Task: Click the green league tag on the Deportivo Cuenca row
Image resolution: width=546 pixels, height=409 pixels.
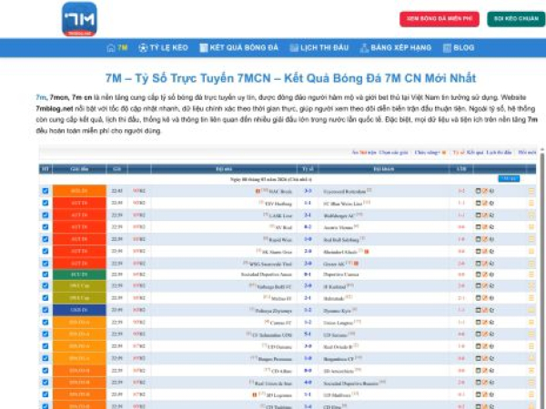Action: 79,274
